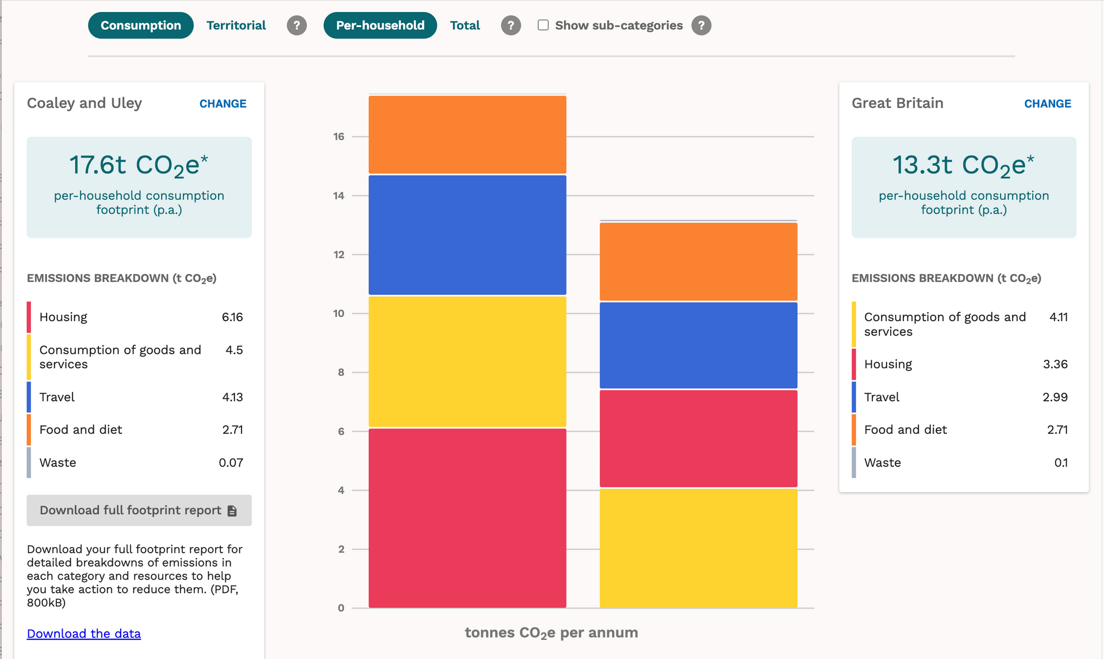The width and height of the screenshot is (1104, 659).
Task: Enable Show sub-categories checkbox
Action: [x=543, y=25]
